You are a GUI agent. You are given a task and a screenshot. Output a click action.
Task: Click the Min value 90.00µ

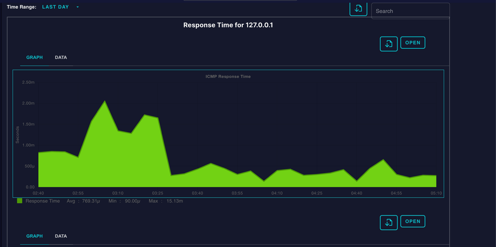pos(132,201)
